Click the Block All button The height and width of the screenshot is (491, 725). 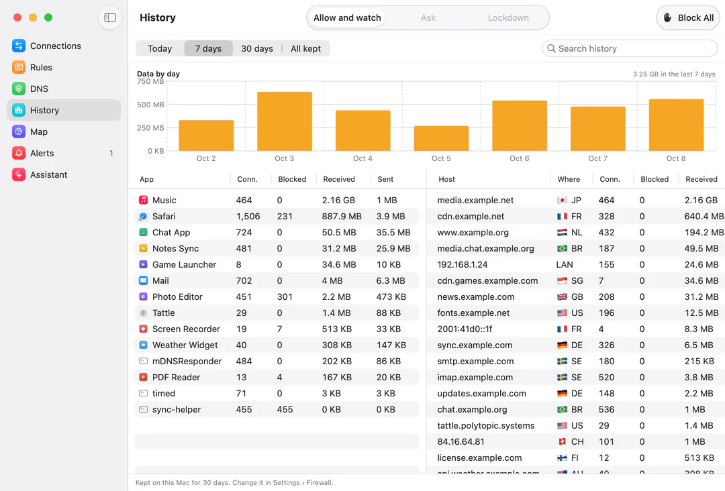689,17
